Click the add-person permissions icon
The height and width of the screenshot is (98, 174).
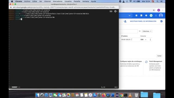(x=125, y=21)
